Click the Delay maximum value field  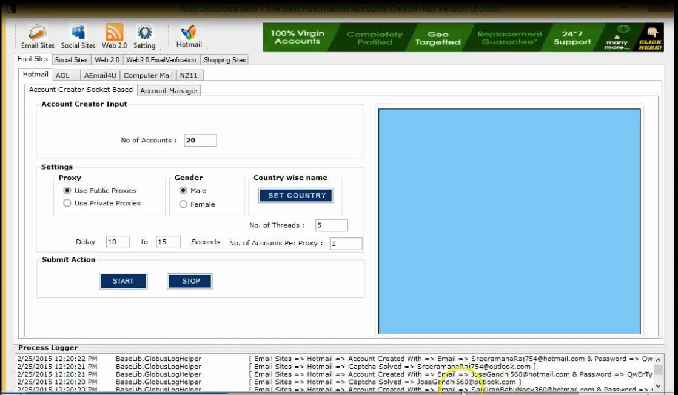click(168, 242)
